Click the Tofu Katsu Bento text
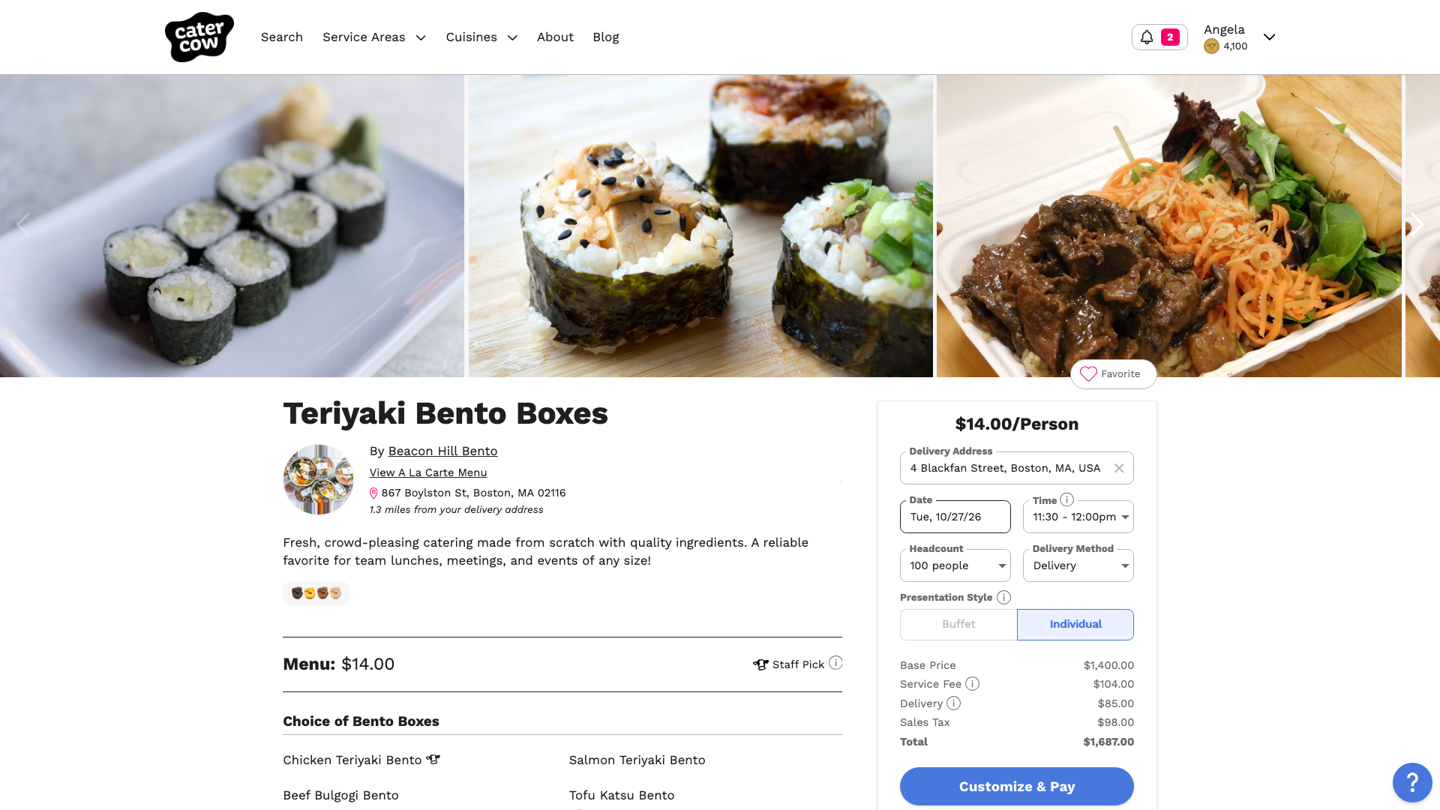 (622, 795)
